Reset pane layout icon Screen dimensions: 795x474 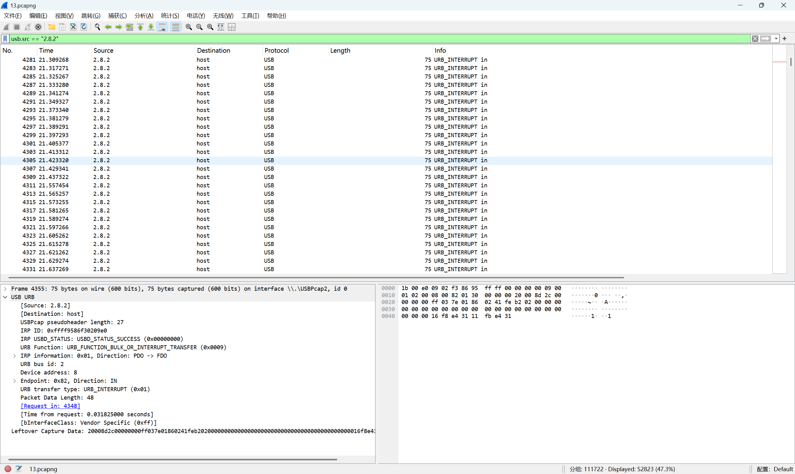click(231, 27)
